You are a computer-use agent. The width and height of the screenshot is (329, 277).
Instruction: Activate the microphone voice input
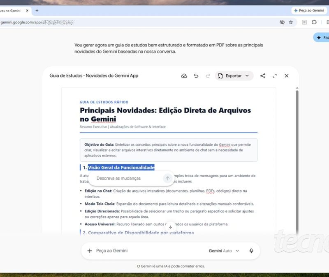point(251,251)
